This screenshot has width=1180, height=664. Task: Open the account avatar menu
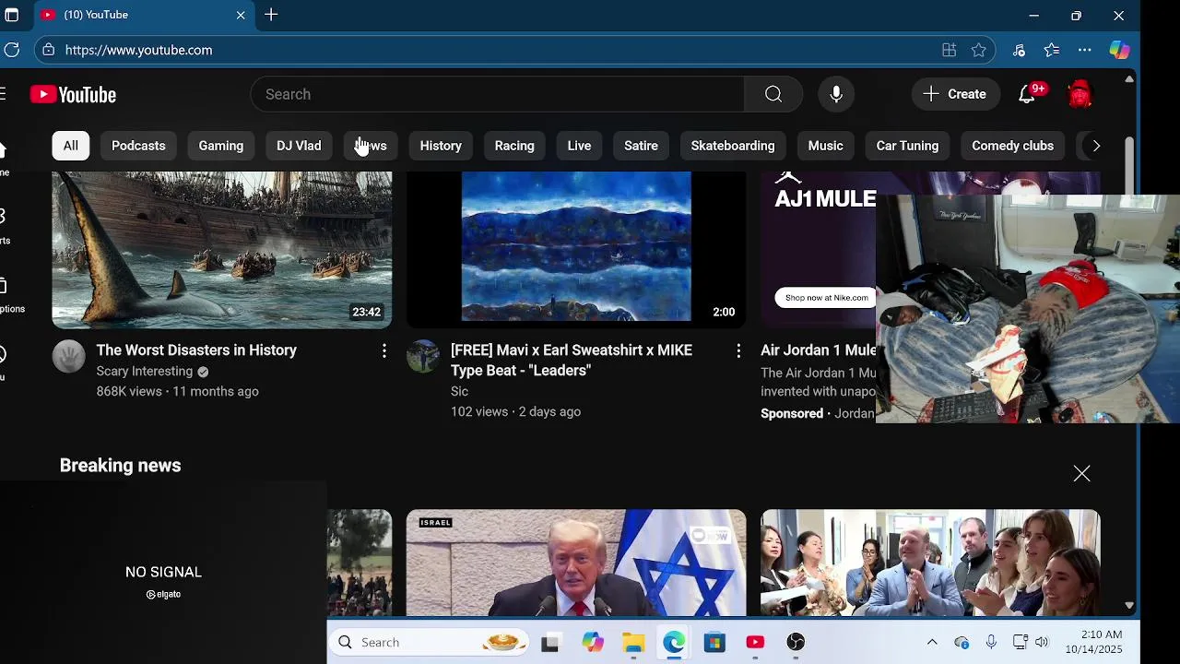coord(1080,94)
